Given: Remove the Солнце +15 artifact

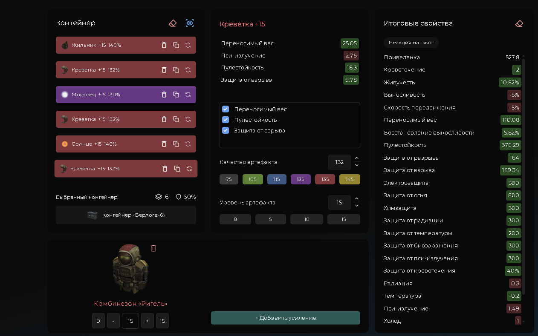Looking at the screenshot, I should [164, 144].
